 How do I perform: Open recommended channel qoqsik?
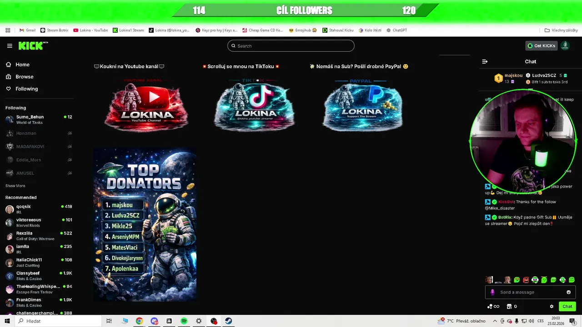point(39,209)
